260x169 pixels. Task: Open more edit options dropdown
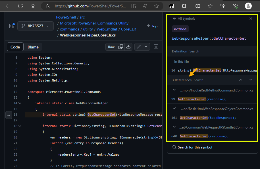point(146,47)
